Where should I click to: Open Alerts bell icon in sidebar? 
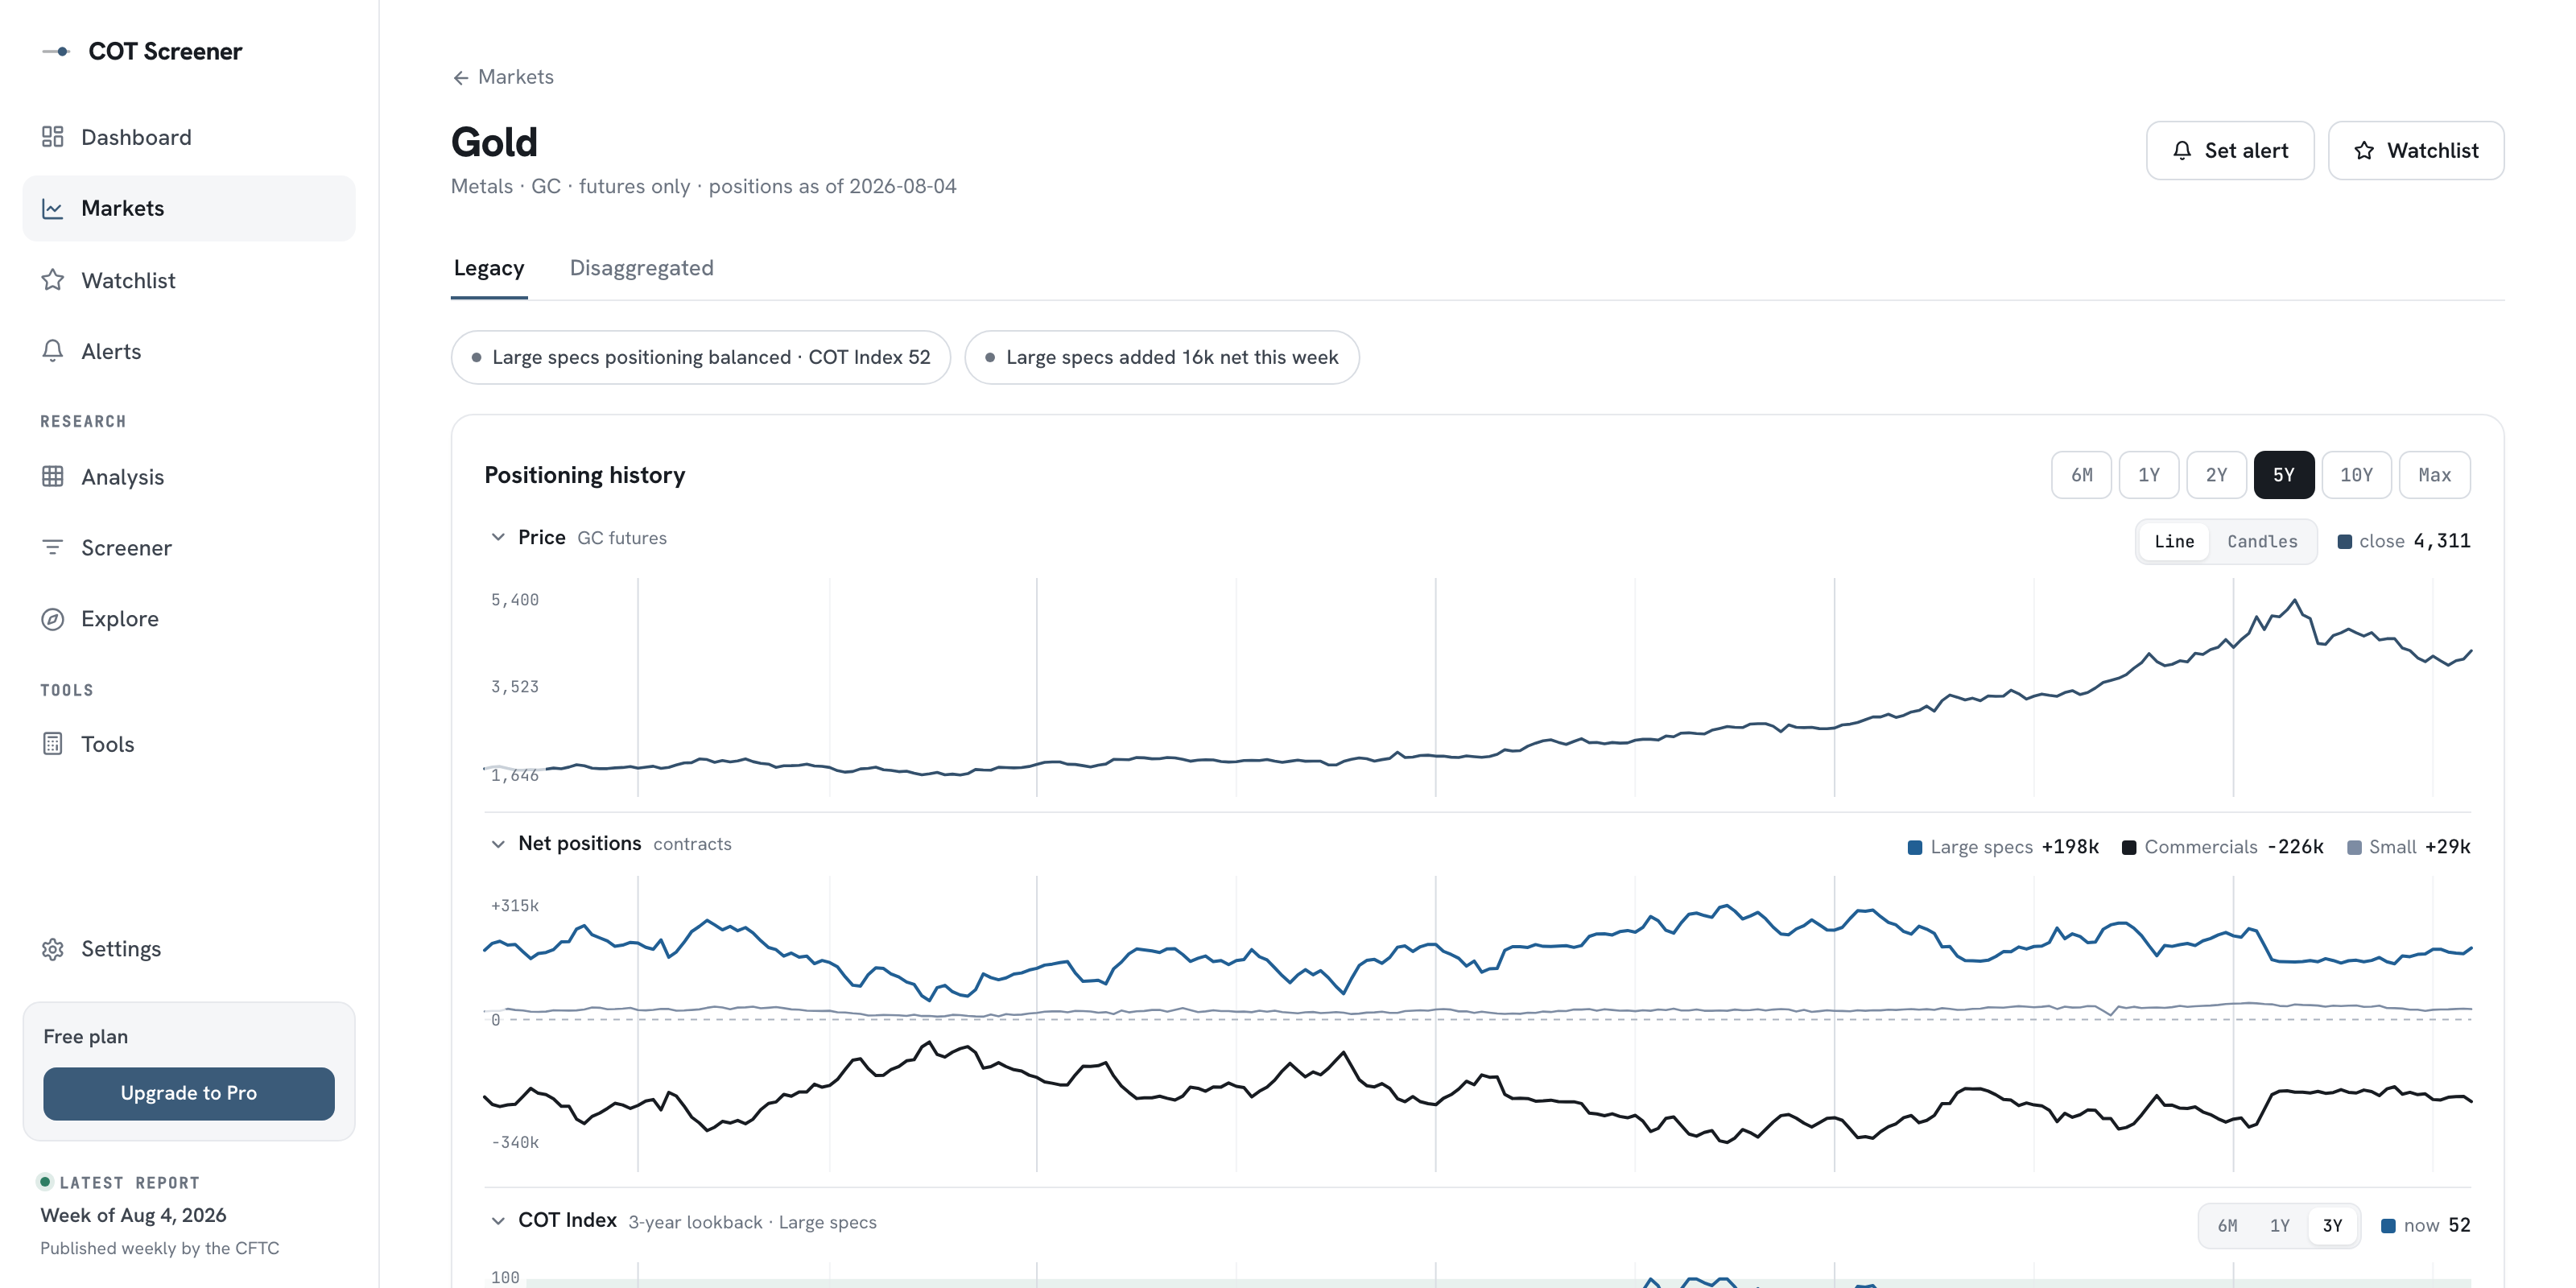point(53,351)
